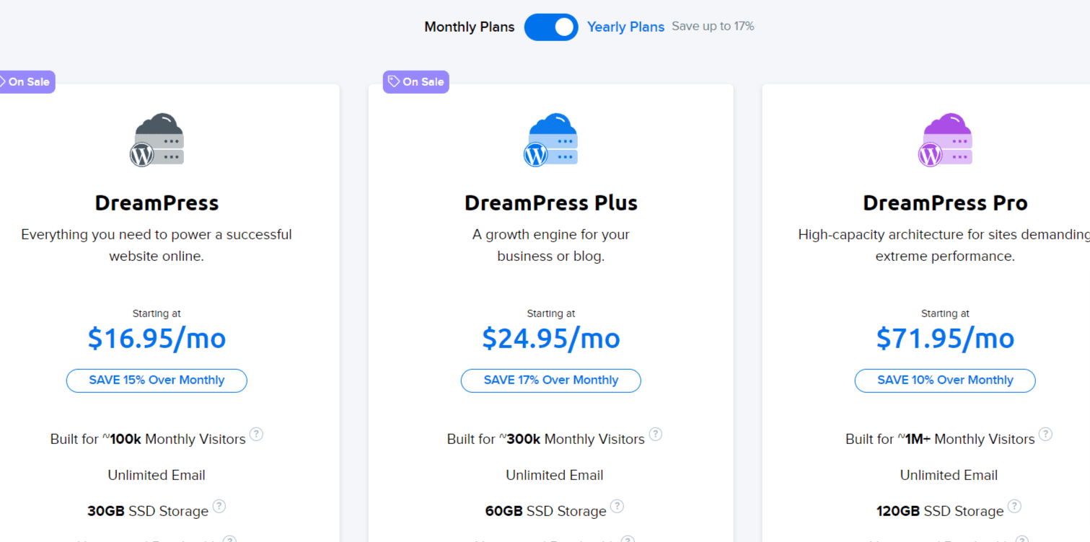The height and width of the screenshot is (542, 1090).
Task: Click the 60GB SSD Storage text
Action: (545, 512)
